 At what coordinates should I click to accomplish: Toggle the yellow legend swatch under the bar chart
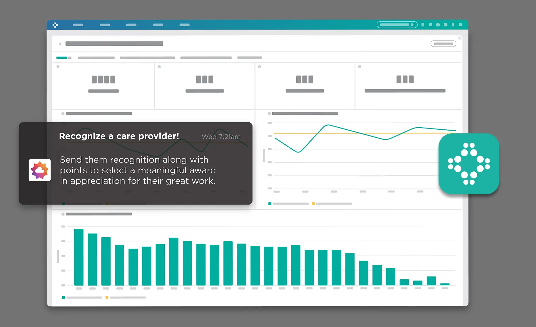point(107,297)
